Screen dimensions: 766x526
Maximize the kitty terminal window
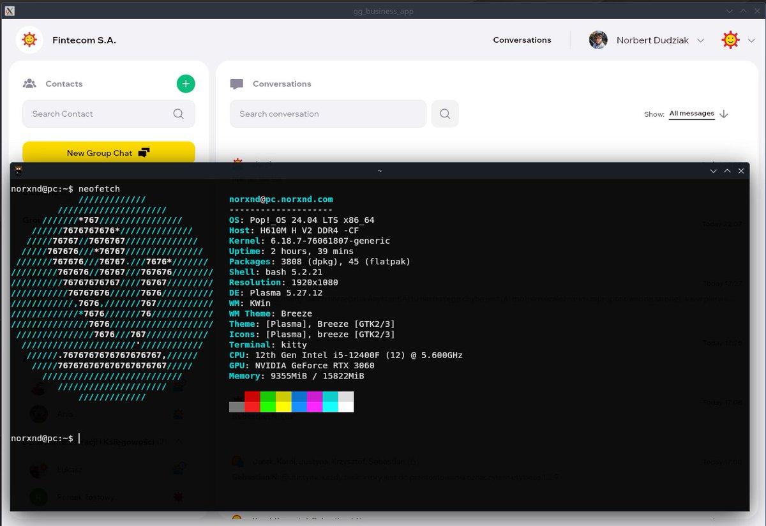click(x=727, y=171)
